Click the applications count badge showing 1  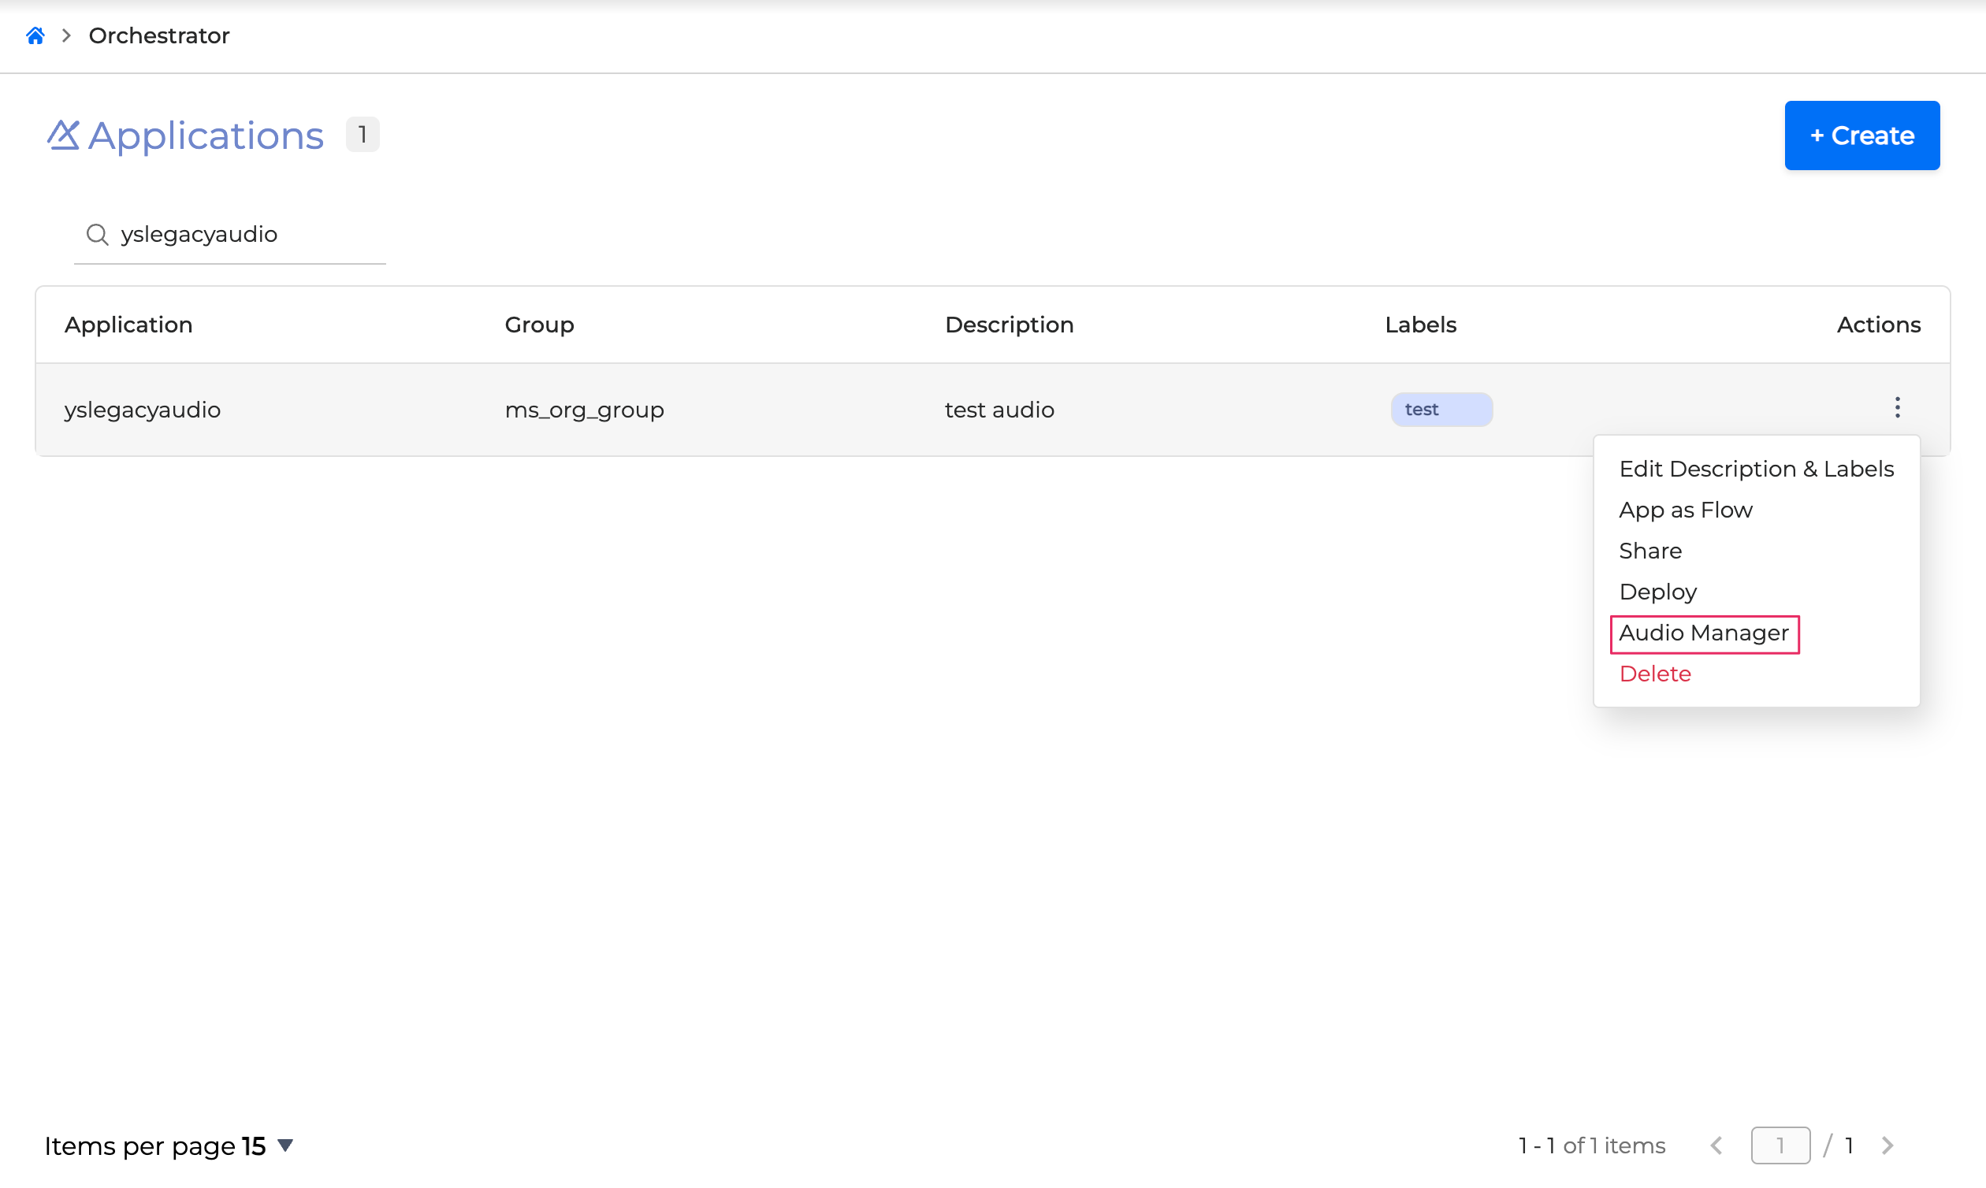(362, 134)
